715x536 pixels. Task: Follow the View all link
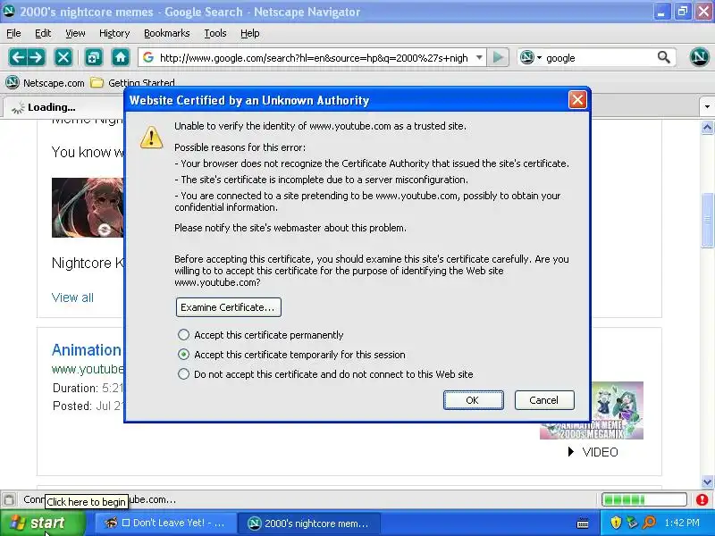(x=72, y=297)
